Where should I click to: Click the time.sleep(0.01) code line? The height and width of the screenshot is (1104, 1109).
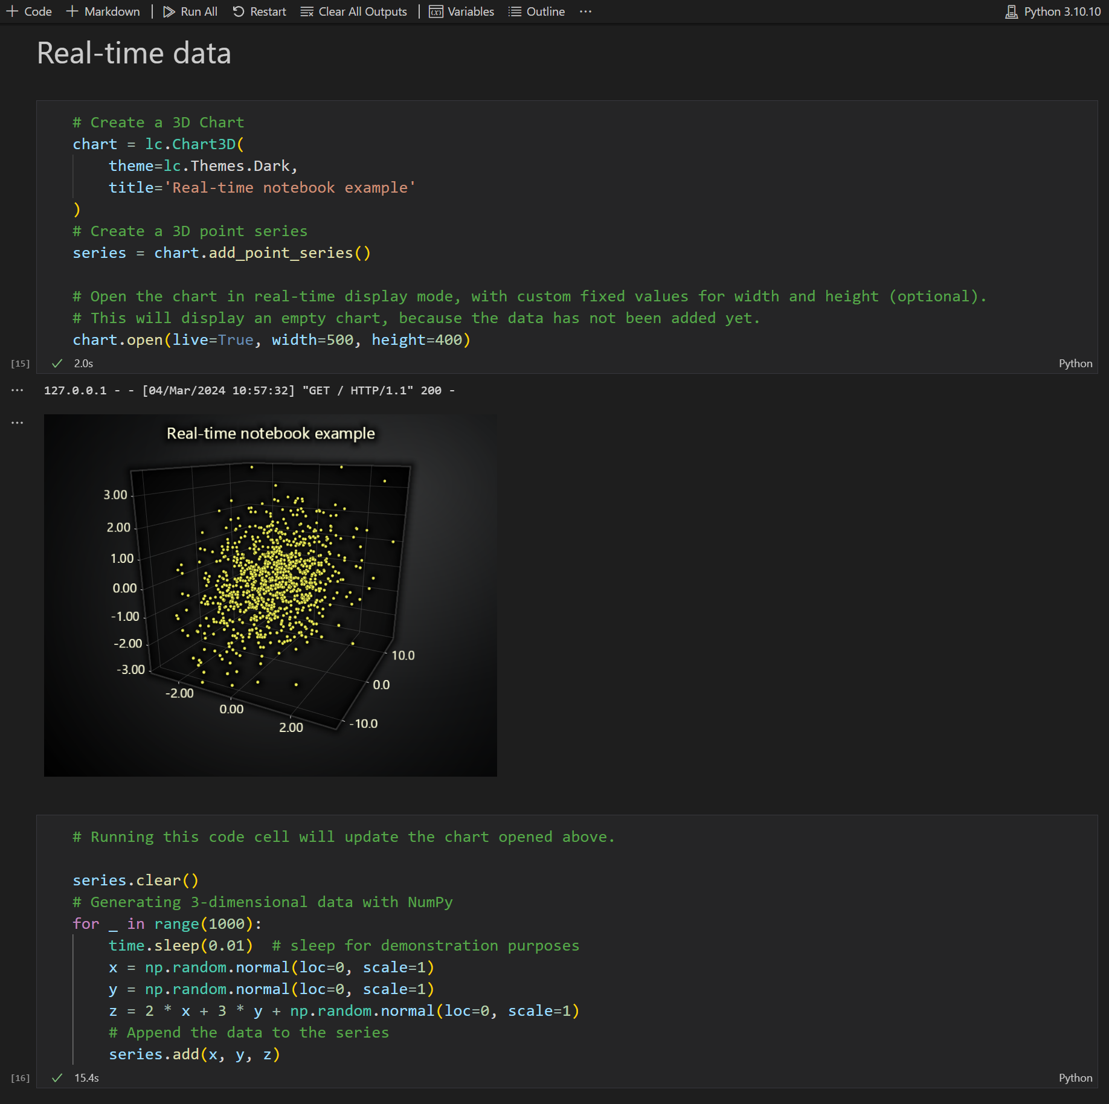click(x=181, y=946)
